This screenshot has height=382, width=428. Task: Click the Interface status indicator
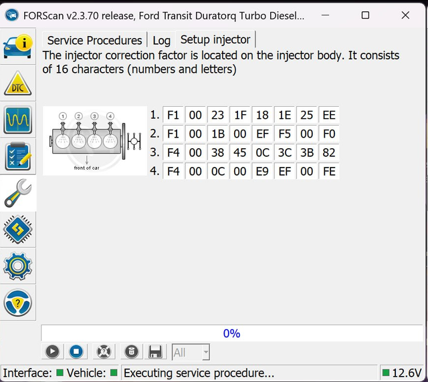pos(60,373)
